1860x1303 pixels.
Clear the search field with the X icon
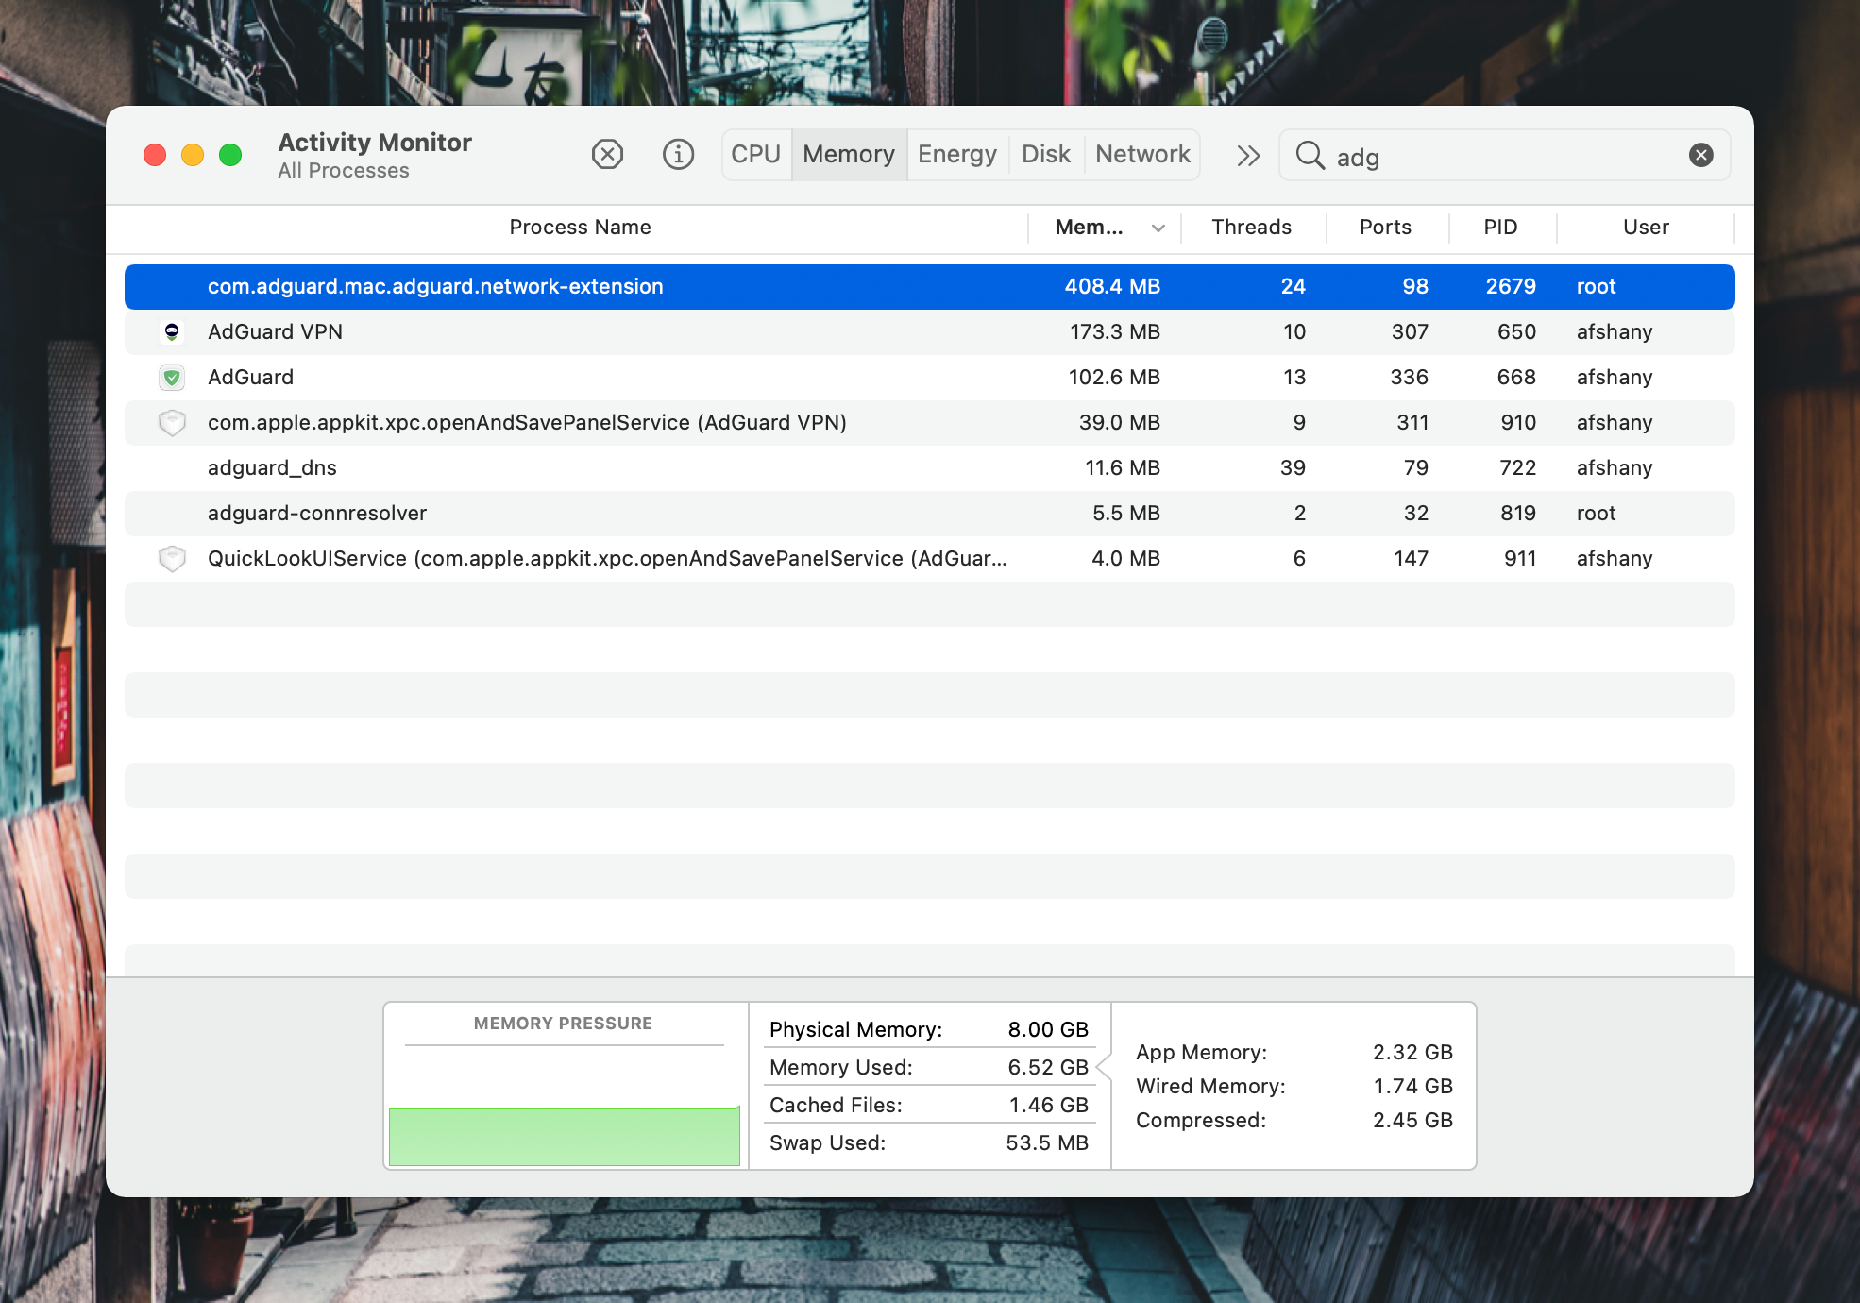pos(1700,155)
